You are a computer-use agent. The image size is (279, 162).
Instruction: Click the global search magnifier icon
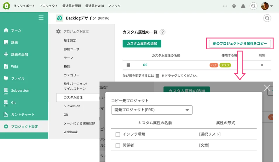(x=253, y=6)
